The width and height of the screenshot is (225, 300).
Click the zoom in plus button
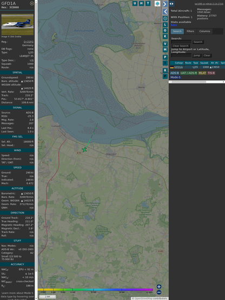point(159,286)
